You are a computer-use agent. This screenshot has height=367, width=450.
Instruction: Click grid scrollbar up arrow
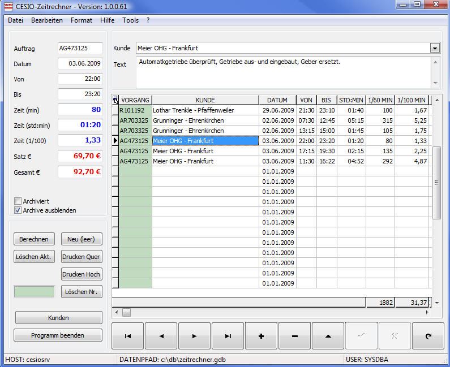point(436,100)
